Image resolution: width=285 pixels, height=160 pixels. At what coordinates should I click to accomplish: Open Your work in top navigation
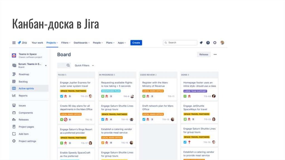click(37, 43)
